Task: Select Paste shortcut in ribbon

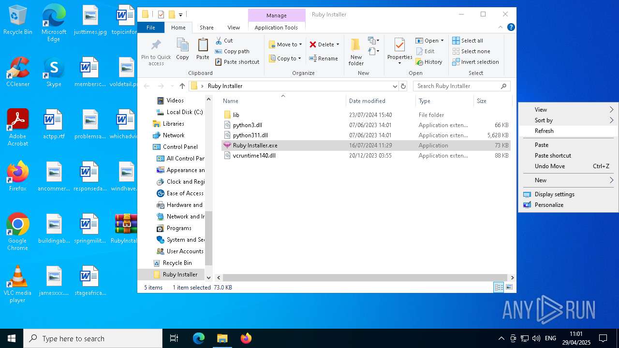Action: click(x=237, y=62)
